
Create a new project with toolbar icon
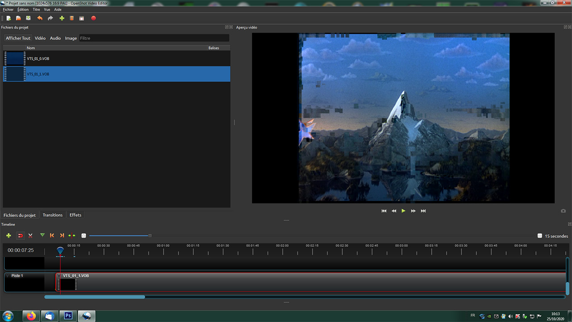[8, 18]
